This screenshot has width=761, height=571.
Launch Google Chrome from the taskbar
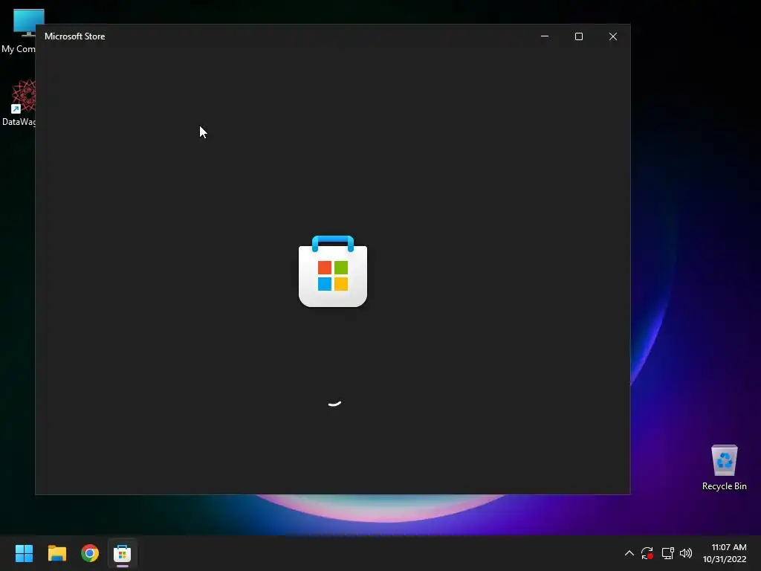pyautogui.click(x=90, y=553)
